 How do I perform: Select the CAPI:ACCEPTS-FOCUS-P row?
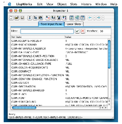point(59,41)
